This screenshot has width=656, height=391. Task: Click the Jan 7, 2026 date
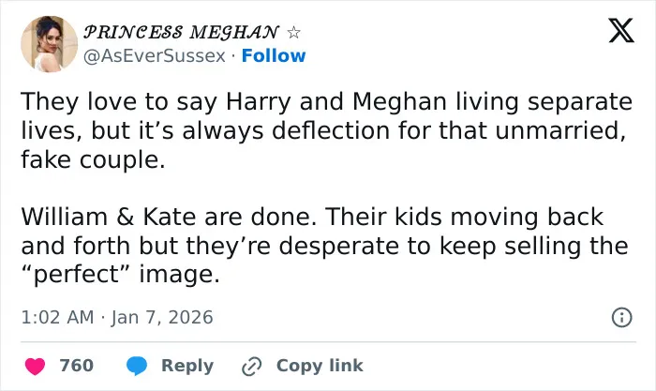tap(162, 317)
